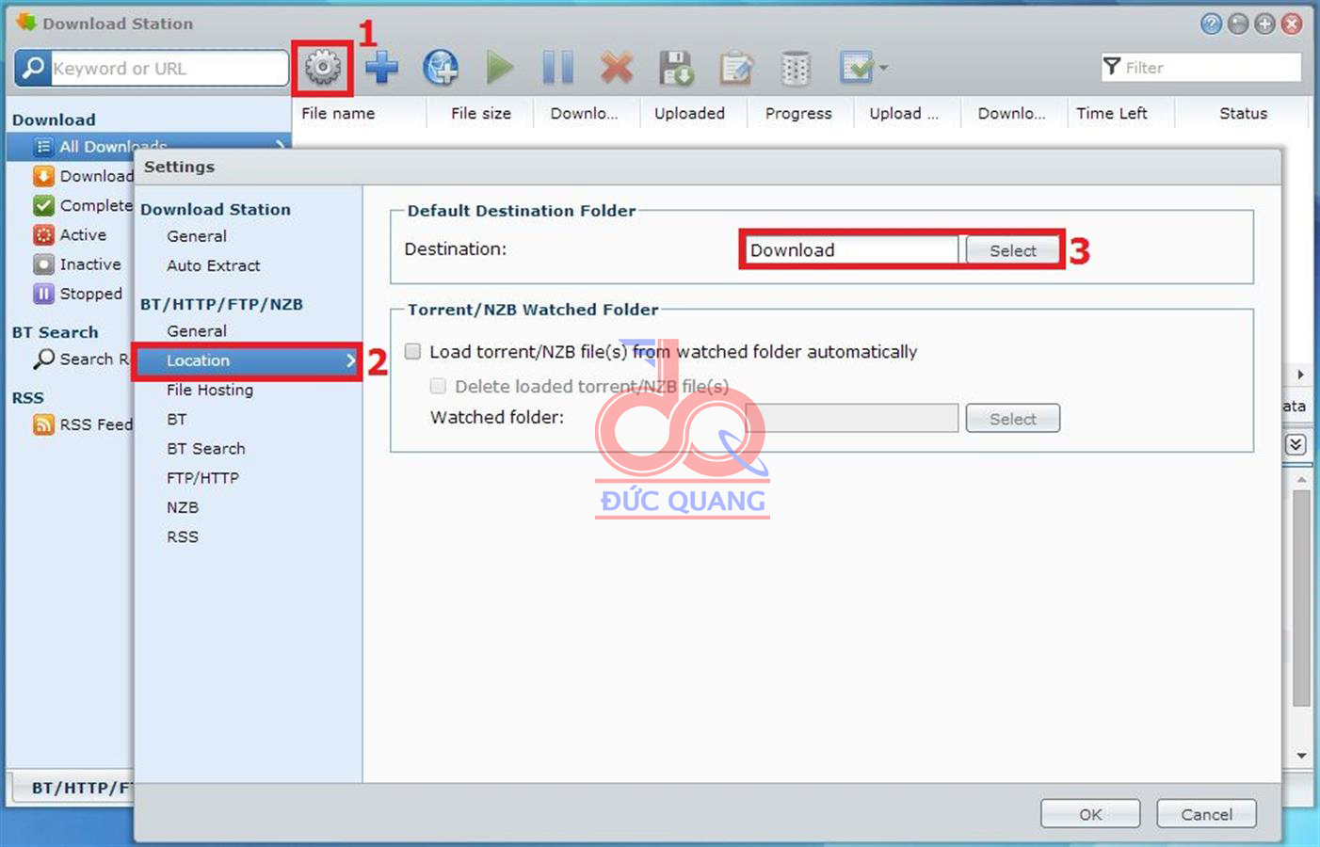Click the green Completed check icon
This screenshot has height=847, width=1320.
[43, 205]
